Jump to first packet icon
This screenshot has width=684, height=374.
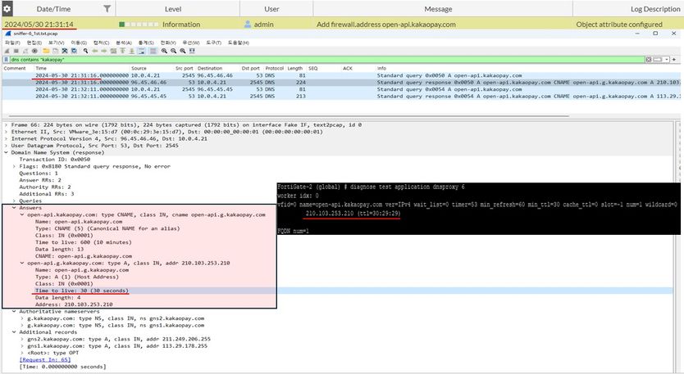122,51
